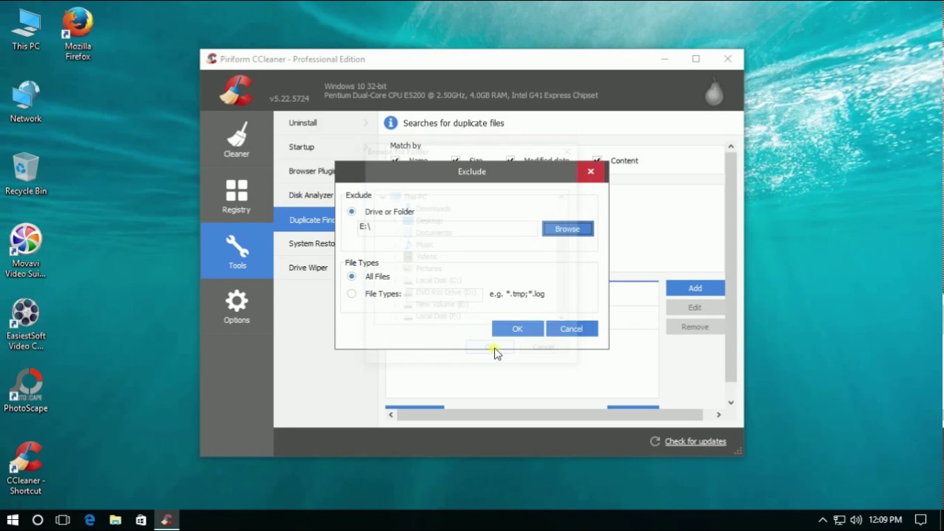Open Movavi Video Suite desktop icon
Image resolution: width=944 pixels, height=531 pixels.
click(x=26, y=251)
